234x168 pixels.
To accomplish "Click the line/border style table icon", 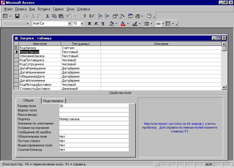I will [168, 24].
